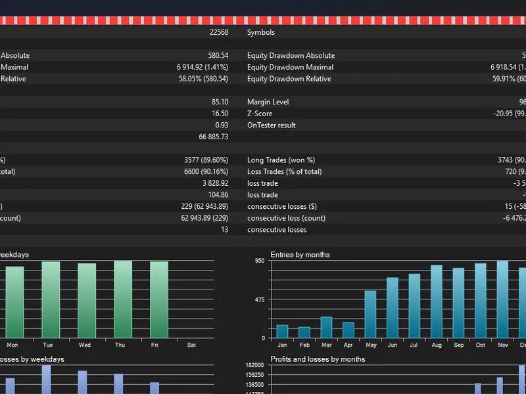
Task: Click the Sat axis label in weekdays chart
Action: (191, 345)
